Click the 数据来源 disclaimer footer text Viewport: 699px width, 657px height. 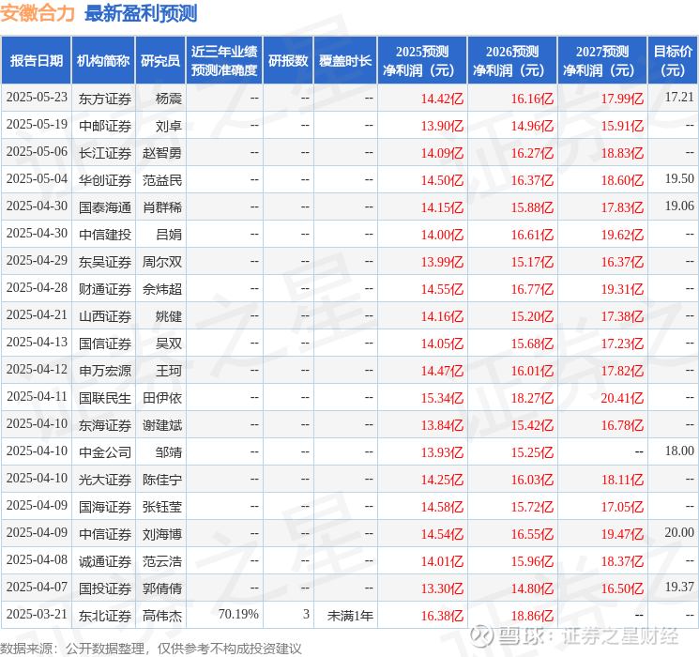(151, 649)
